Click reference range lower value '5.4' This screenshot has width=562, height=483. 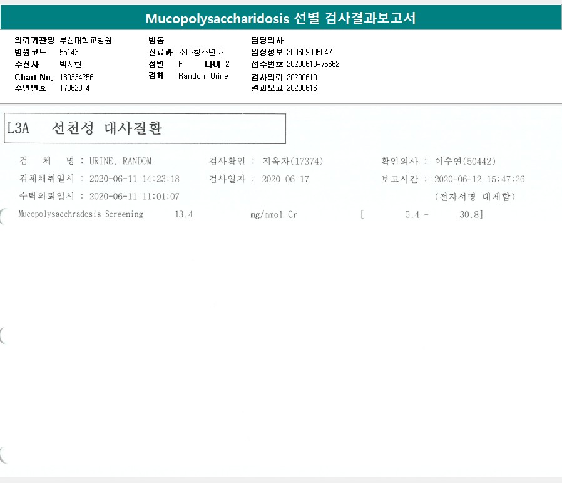(412, 215)
